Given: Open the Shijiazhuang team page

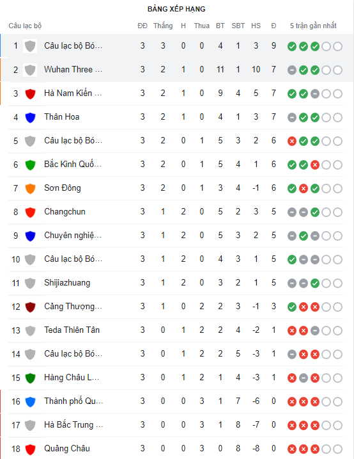Looking at the screenshot, I should click(x=67, y=283).
